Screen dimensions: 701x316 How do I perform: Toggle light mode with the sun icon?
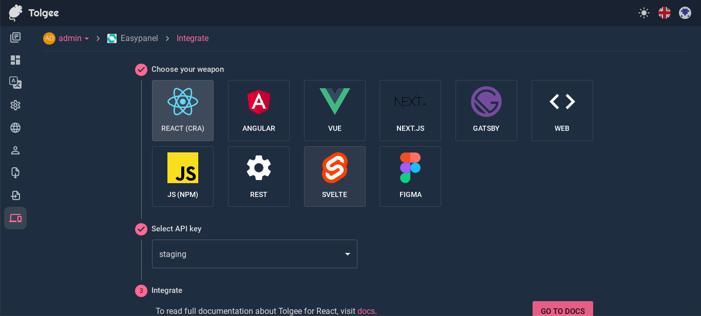tap(643, 13)
